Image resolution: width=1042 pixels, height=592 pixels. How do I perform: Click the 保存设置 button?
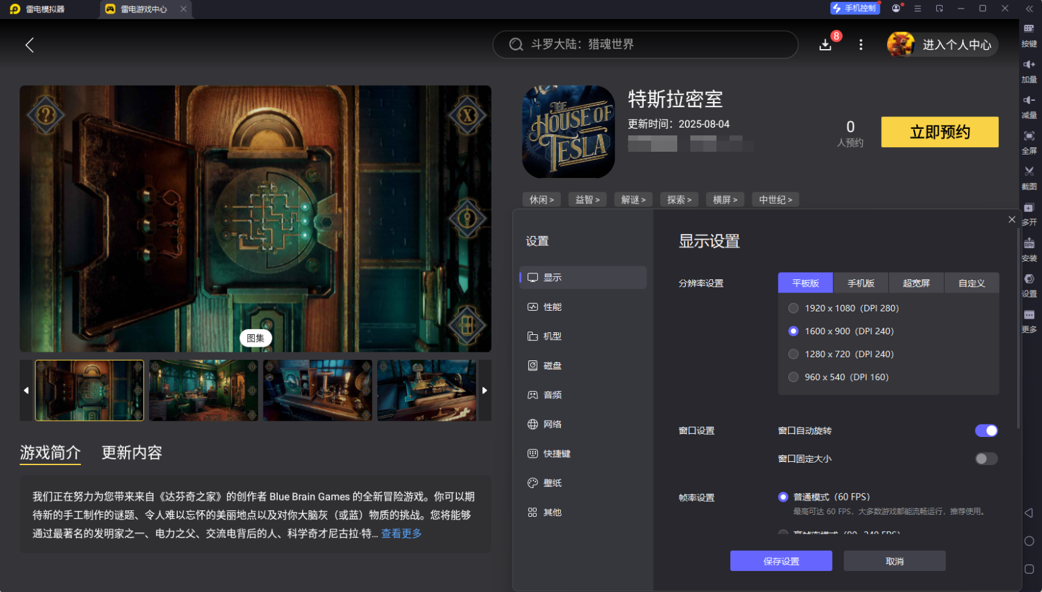781,561
